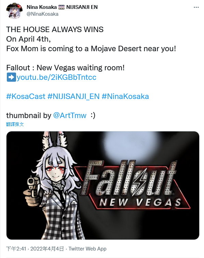Open the three-dot more options menu

(x=196, y=7)
